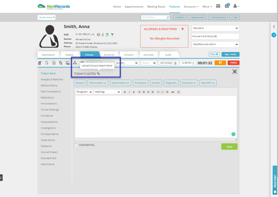The width and height of the screenshot is (278, 197).
Task: Save today's notes
Action: (x=229, y=146)
